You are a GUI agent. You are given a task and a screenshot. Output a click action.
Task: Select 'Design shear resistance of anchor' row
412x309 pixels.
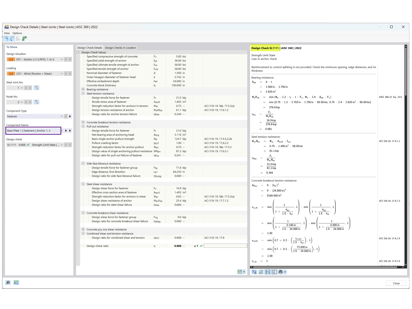164,201
